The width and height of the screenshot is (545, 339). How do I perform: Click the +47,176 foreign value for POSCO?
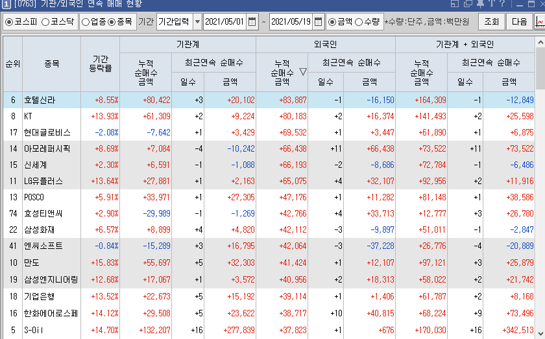(293, 197)
